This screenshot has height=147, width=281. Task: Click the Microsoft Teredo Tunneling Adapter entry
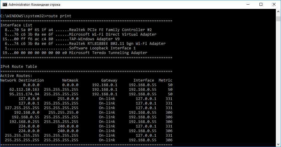108,53
